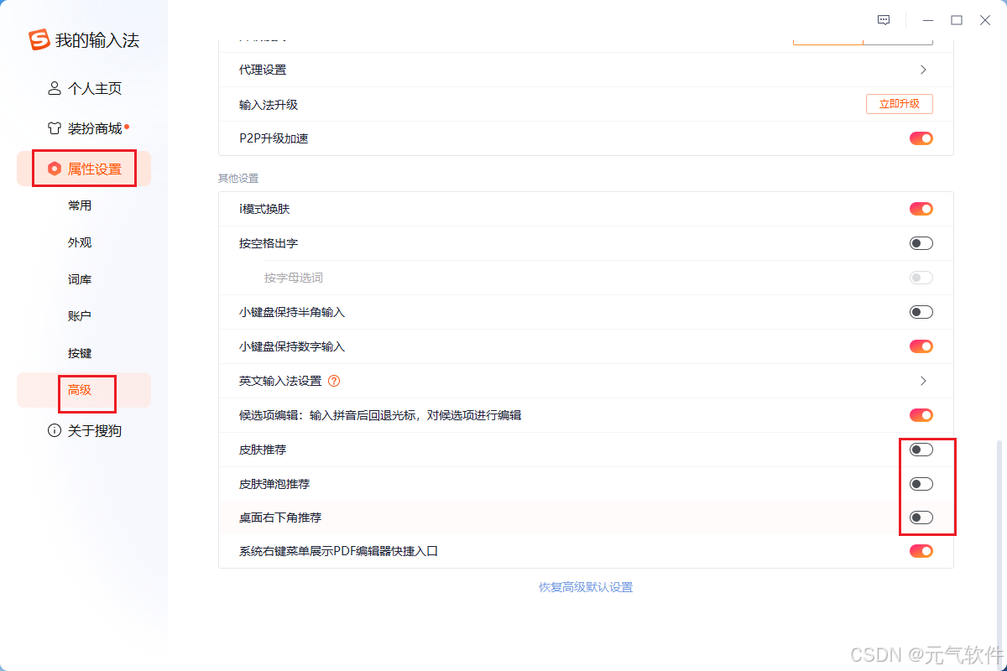Click the 恢复高级默认设置 link

click(586, 587)
